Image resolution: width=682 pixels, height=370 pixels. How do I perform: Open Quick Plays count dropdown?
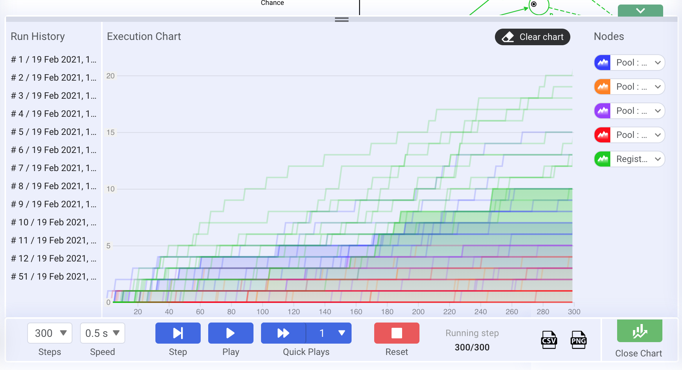pos(329,333)
